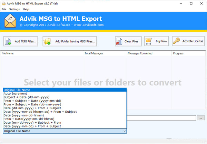Screen dimensions: 207x144
Task: Open the File menu
Action: point(4,9)
